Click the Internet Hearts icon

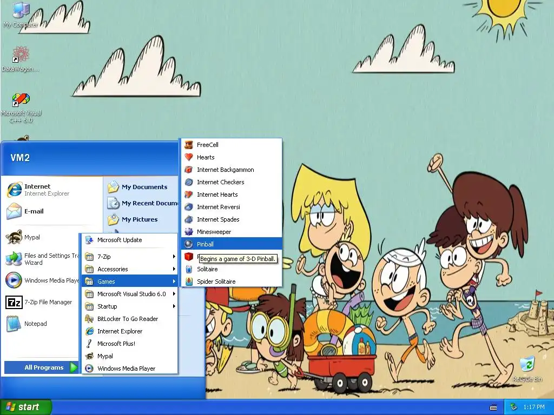(x=189, y=195)
